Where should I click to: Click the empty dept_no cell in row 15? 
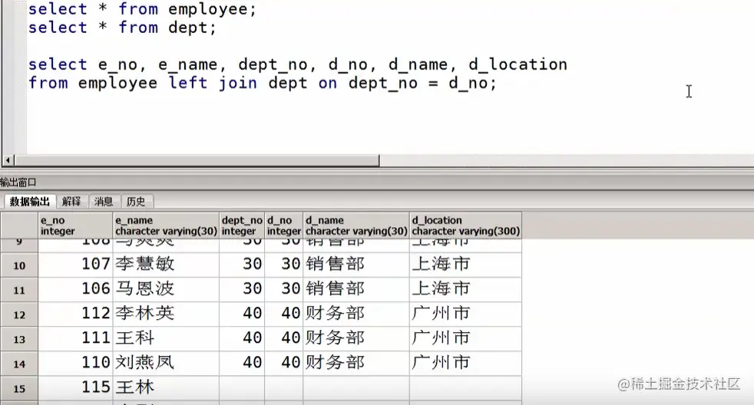(242, 387)
